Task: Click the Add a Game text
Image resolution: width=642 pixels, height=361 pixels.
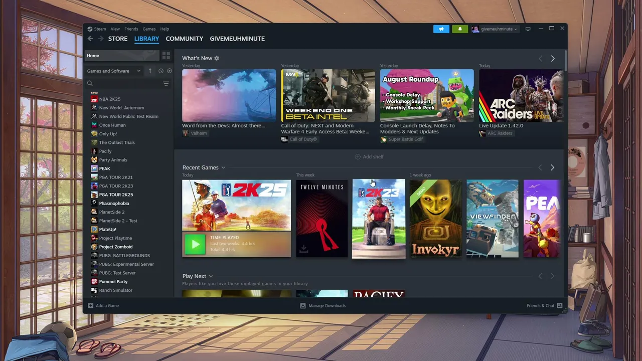Action: (x=107, y=306)
